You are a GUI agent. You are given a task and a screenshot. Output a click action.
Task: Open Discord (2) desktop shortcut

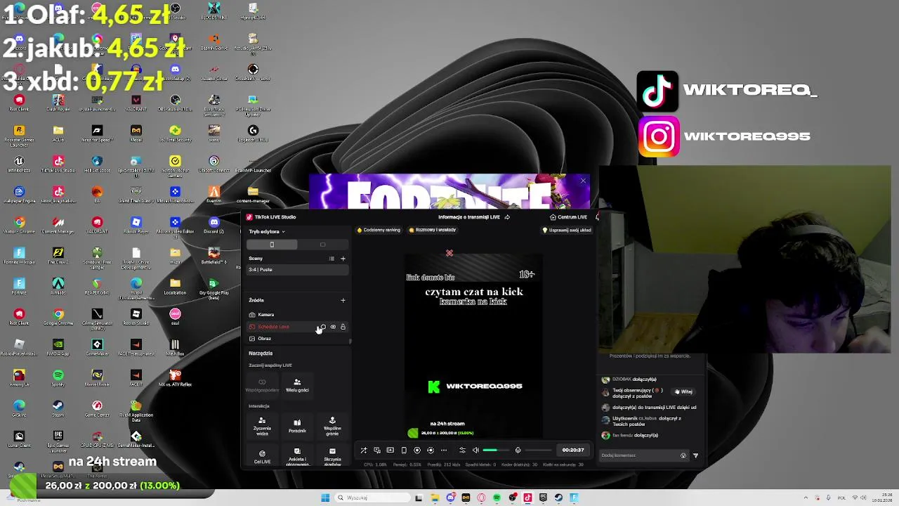214,225
